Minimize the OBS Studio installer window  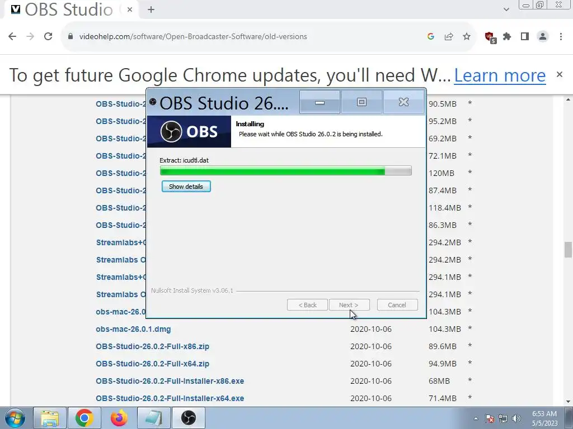[x=320, y=102]
